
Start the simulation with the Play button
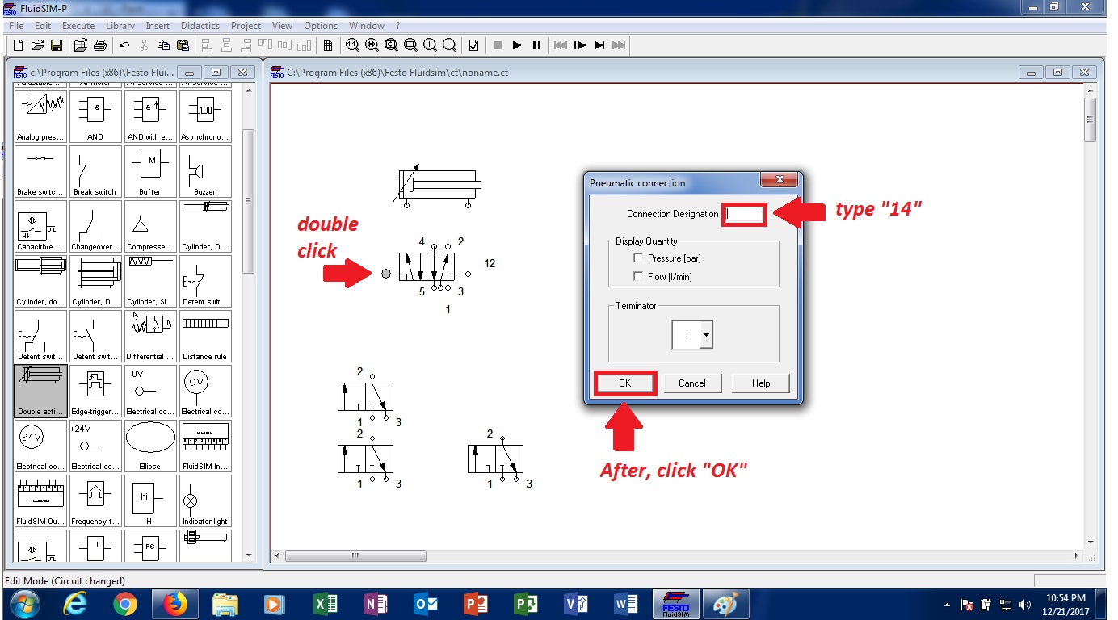(x=517, y=45)
